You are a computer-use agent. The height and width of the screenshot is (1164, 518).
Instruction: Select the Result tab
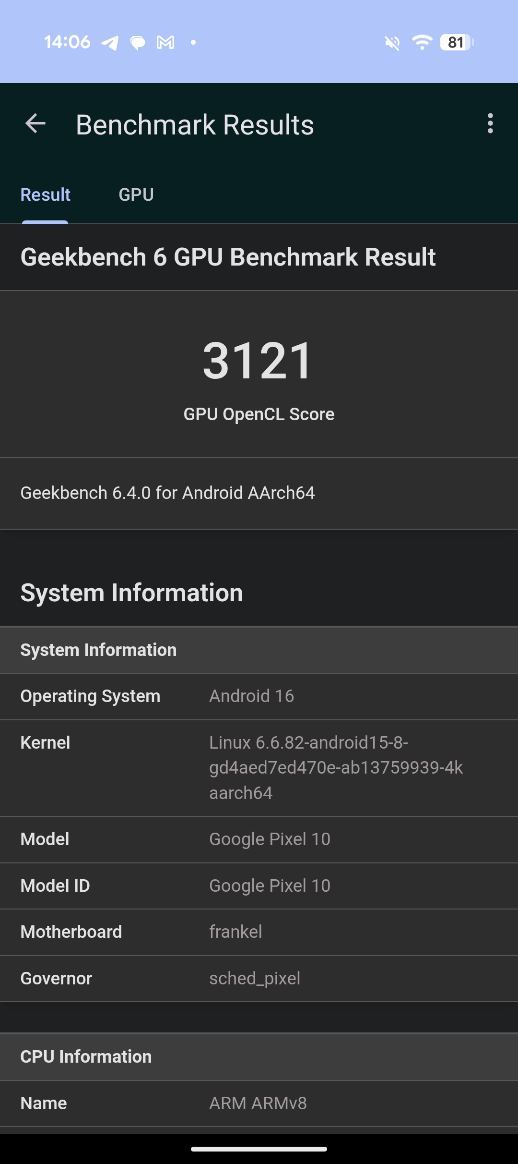coord(46,194)
